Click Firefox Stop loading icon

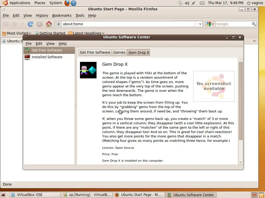40,24
